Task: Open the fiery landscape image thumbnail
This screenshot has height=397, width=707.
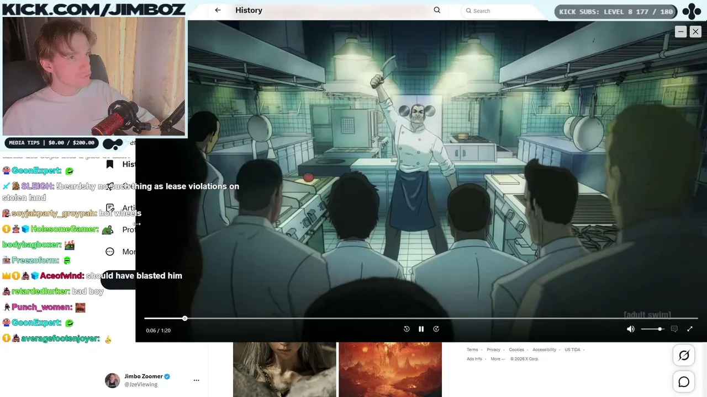Action: pos(390,369)
